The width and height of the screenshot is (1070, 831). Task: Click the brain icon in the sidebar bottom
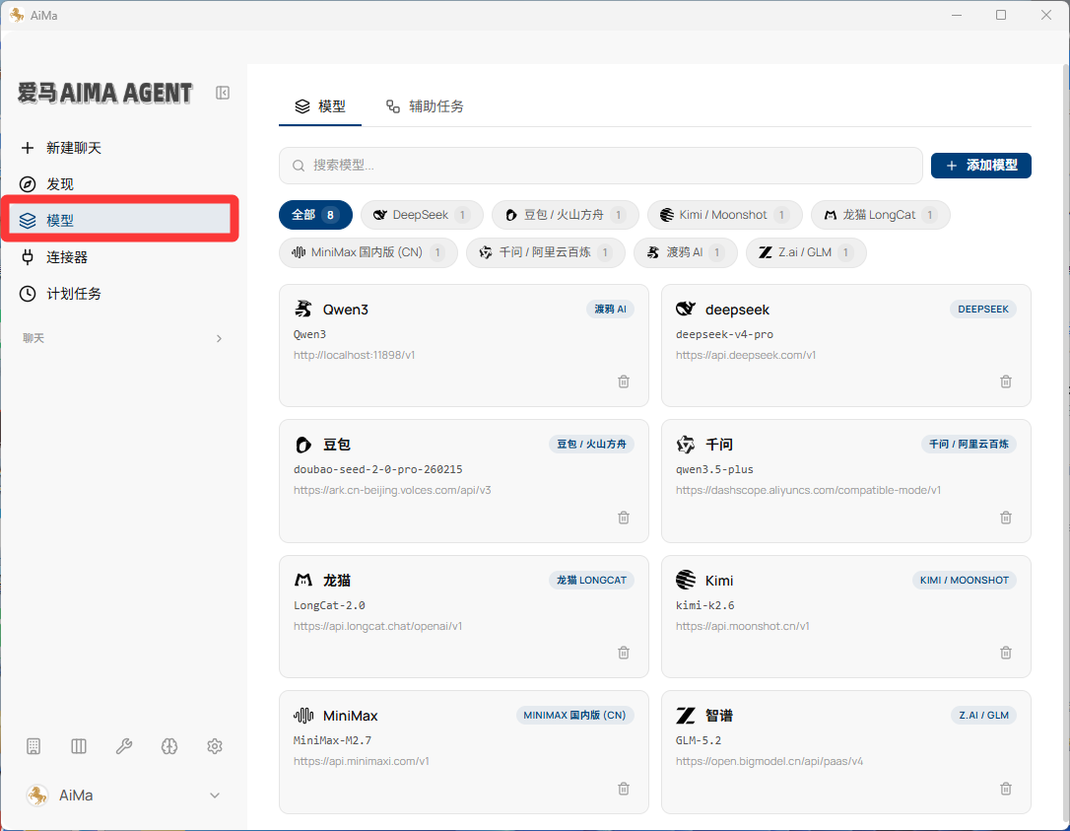169,746
